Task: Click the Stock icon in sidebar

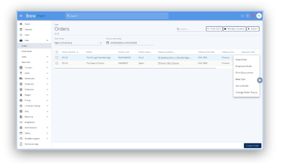Action: [x=21, y=73]
